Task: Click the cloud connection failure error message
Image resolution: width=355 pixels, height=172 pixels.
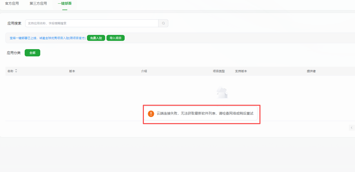Action: (201, 114)
